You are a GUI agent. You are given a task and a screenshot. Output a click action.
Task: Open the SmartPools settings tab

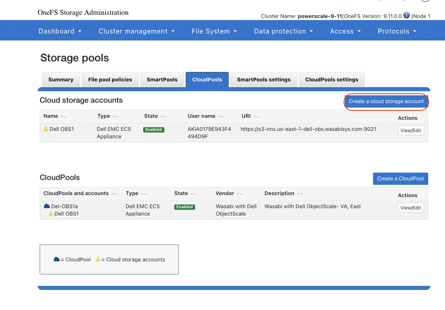point(264,79)
